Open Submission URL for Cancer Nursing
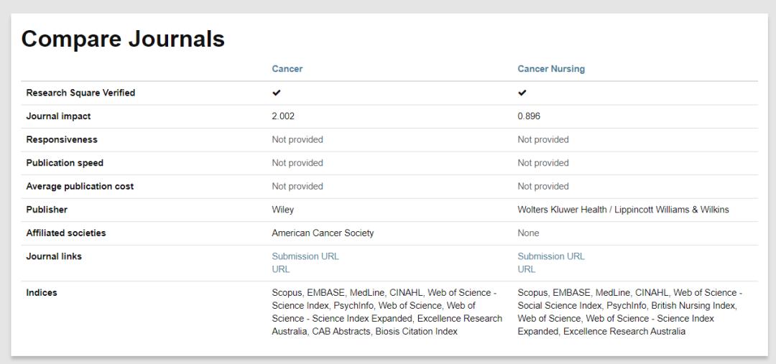This screenshot has width=776, height=364. 550,256
